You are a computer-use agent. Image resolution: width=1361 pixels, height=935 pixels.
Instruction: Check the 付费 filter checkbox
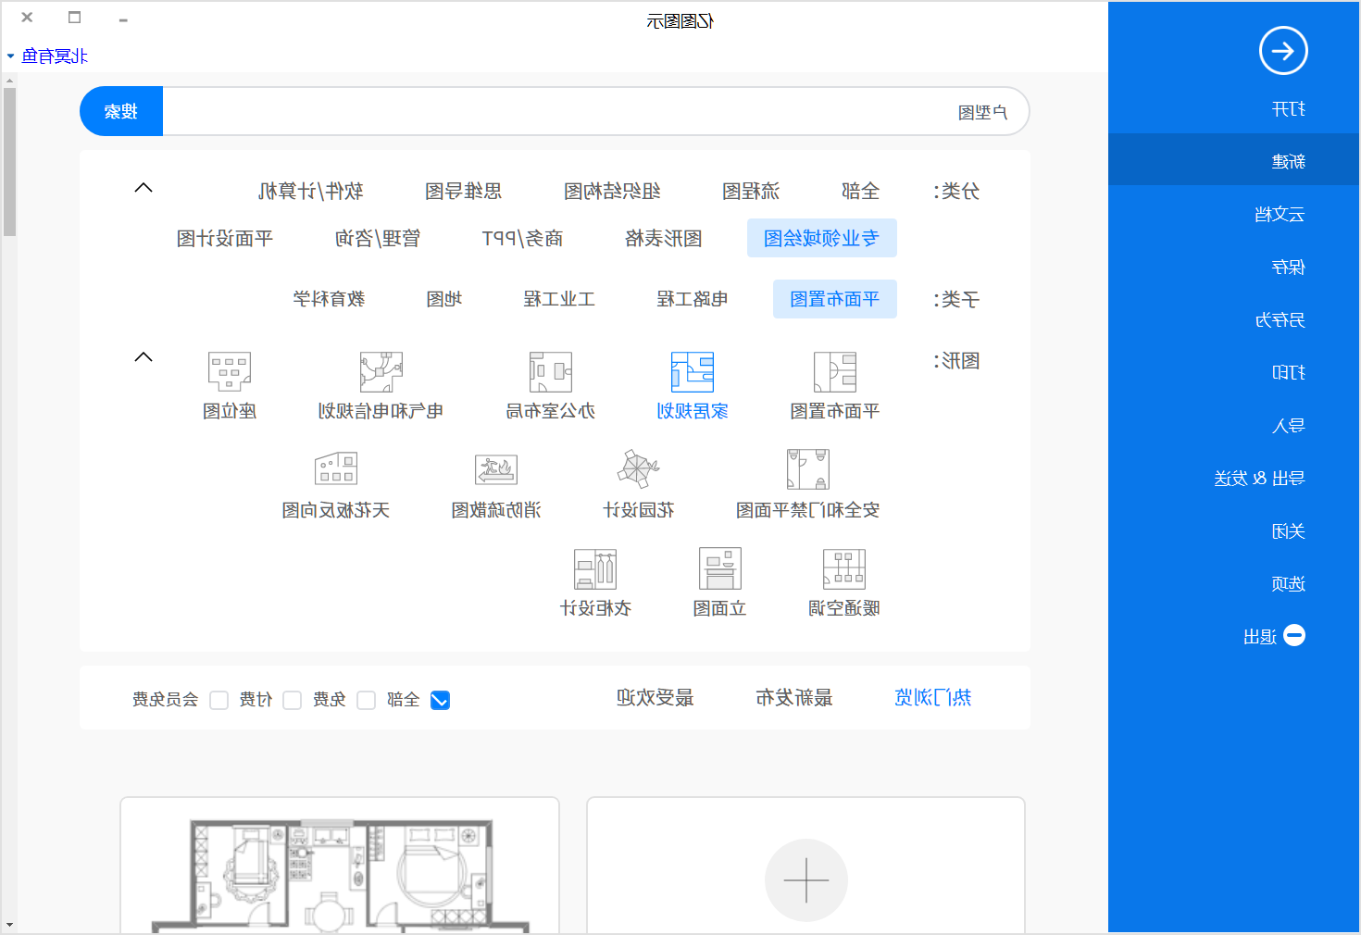[293, 701]
